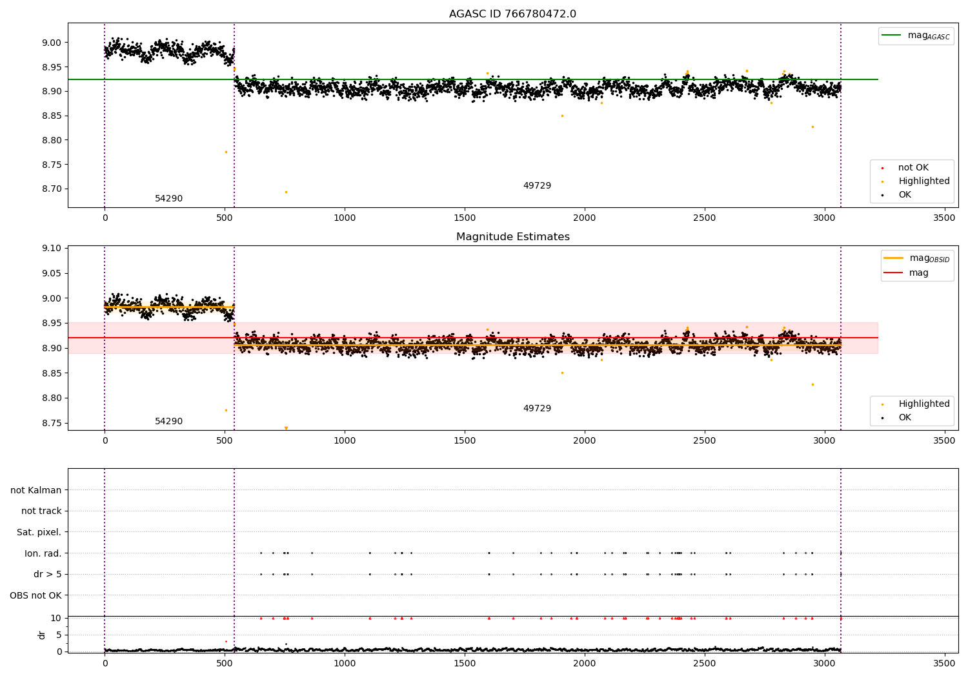Screen dimensions: 968x678
Task: Click the 'OBS not OK' axis label
Action: click(x=35, y=595)
